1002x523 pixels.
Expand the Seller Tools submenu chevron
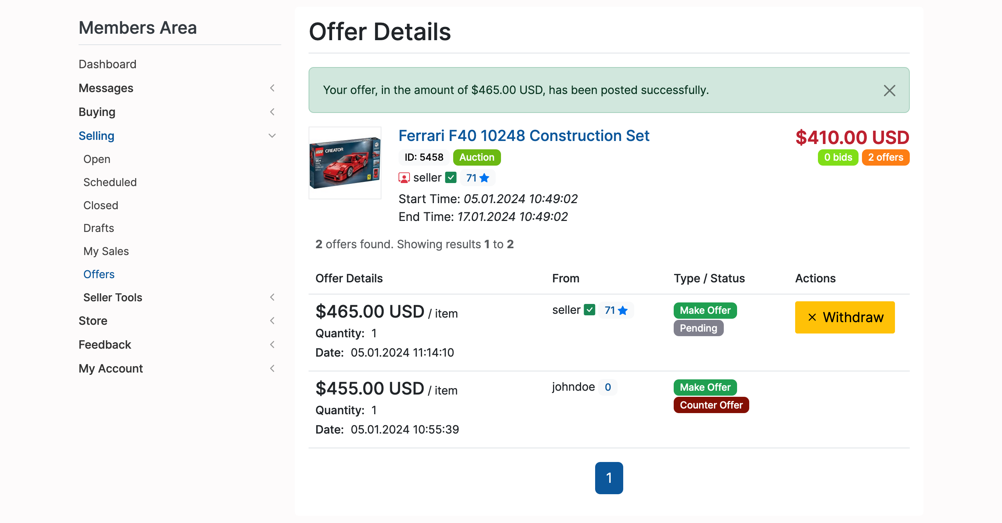tap(272, 298)
